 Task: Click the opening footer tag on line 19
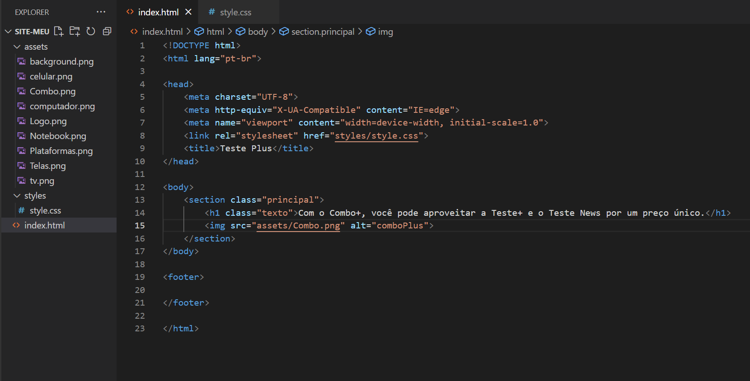point(183,277)
